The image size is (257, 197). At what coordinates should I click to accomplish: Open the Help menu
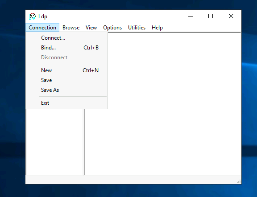[x=157, y=28]
